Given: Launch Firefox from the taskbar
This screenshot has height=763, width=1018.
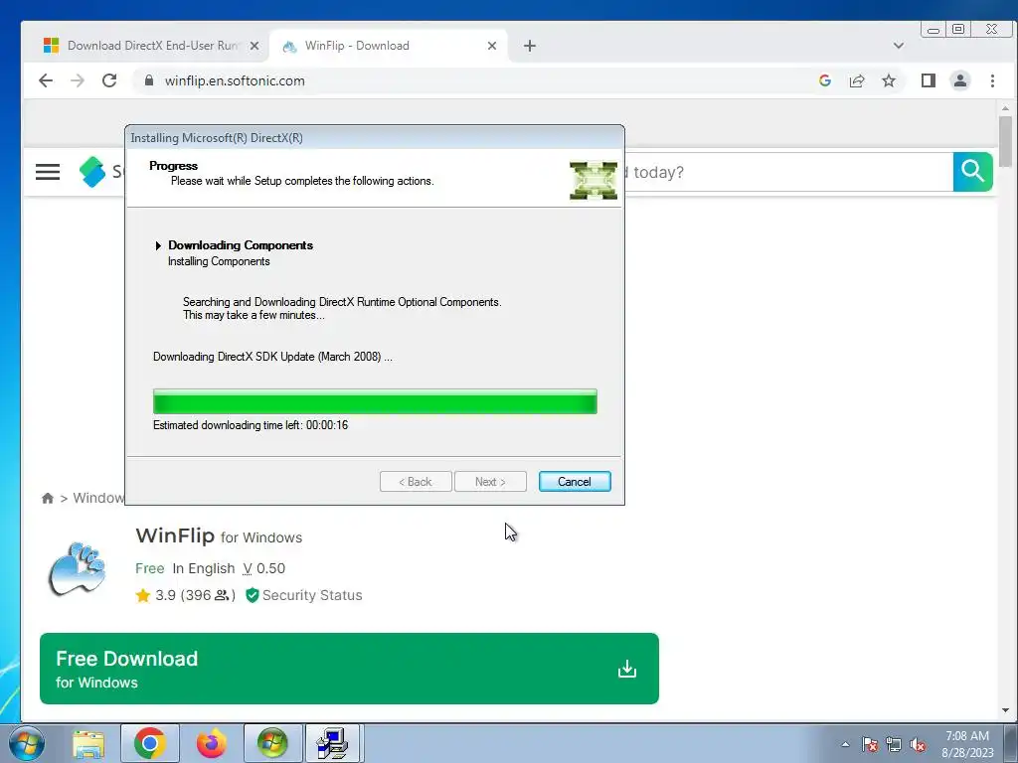Looking at the screenshot, I should 212,743.
